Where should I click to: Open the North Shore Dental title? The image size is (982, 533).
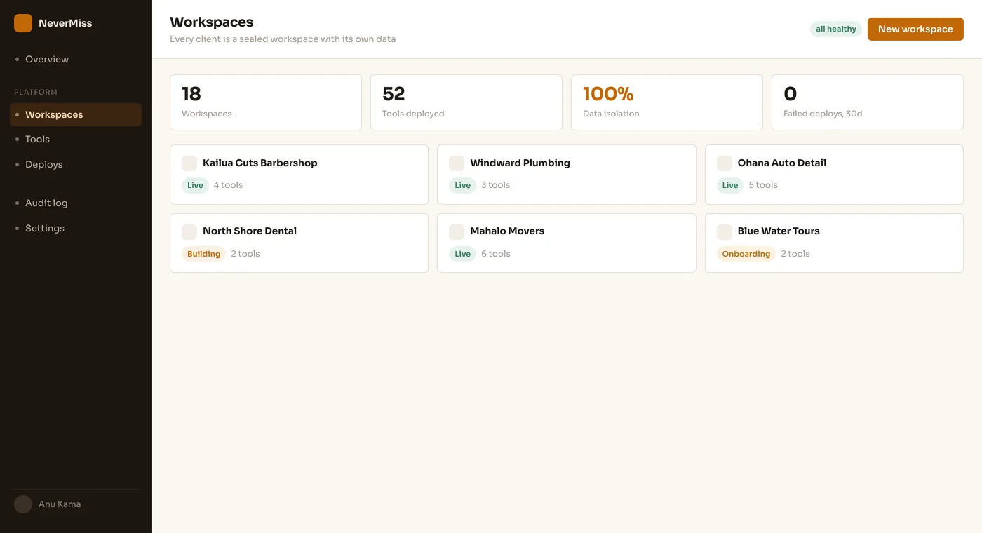tap(250, 231)
